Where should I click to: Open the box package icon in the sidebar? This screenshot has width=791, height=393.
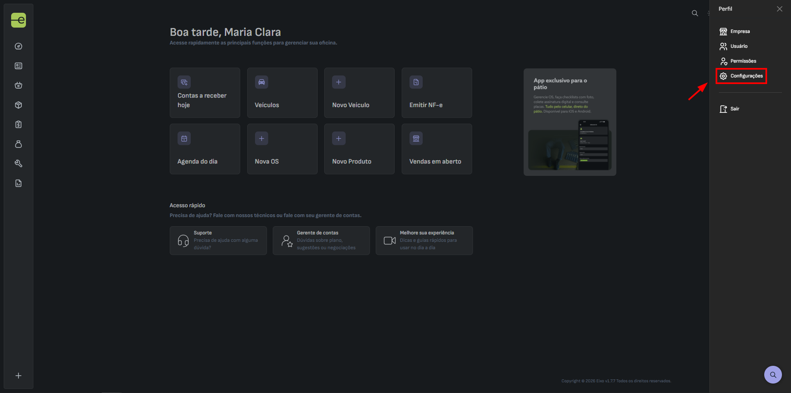19,105
